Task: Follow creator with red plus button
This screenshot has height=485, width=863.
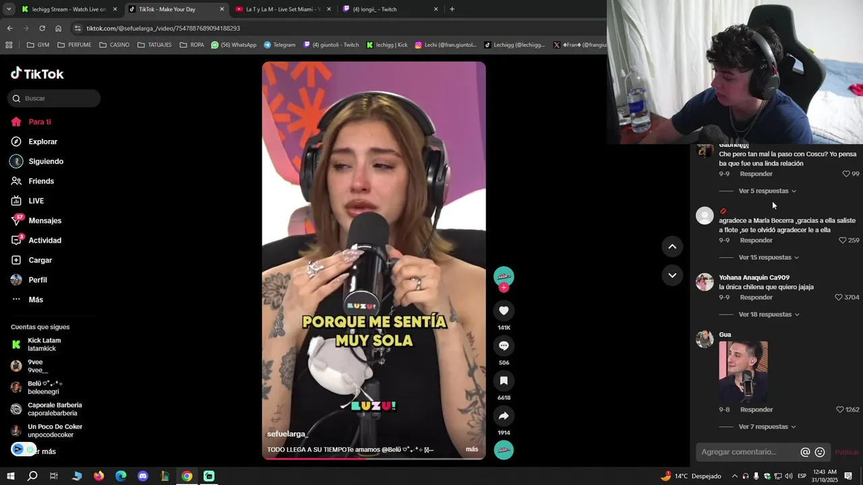Action: [x=504, y=288]
